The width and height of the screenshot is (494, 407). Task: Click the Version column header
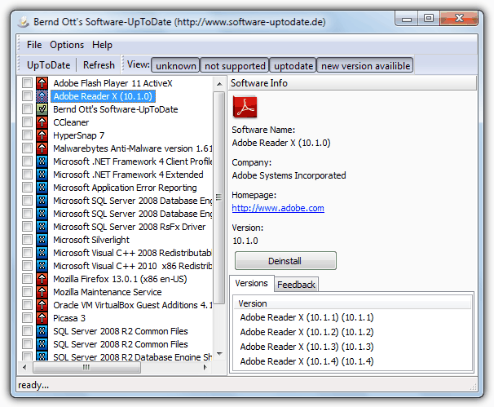(x=352, y=303)
